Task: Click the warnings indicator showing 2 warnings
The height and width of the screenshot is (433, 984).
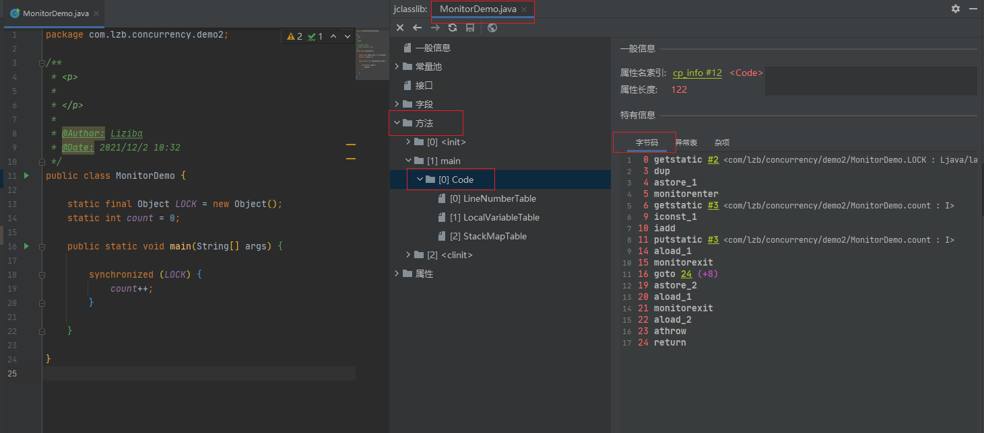Action: 295,36
